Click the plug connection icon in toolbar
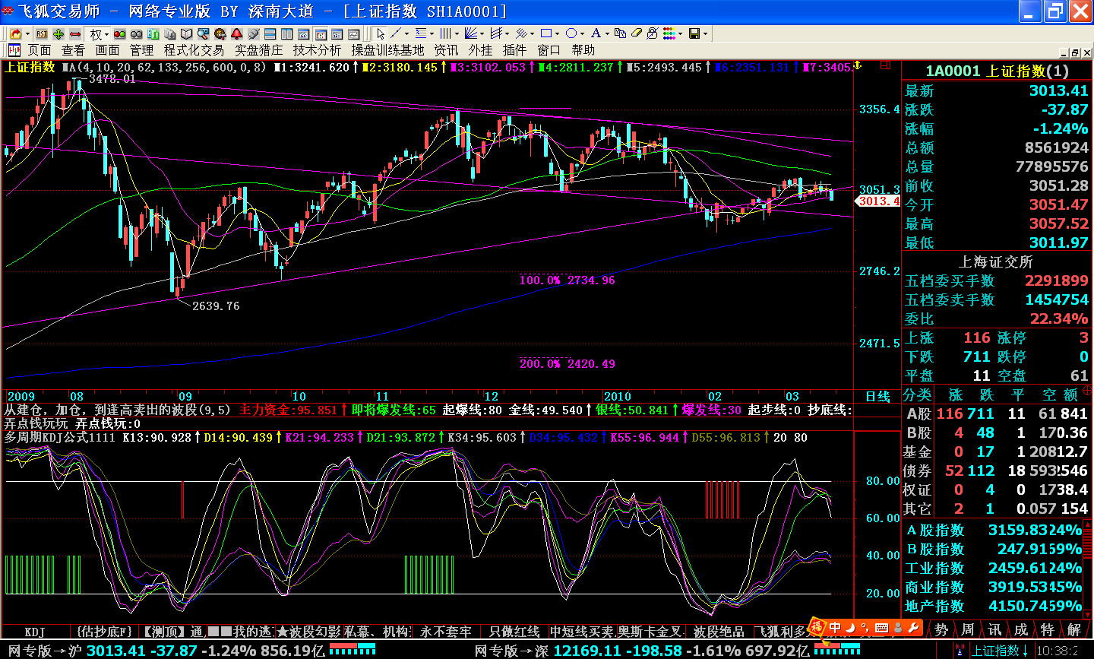Viewport: 1094px width, 659px height. 253,34
